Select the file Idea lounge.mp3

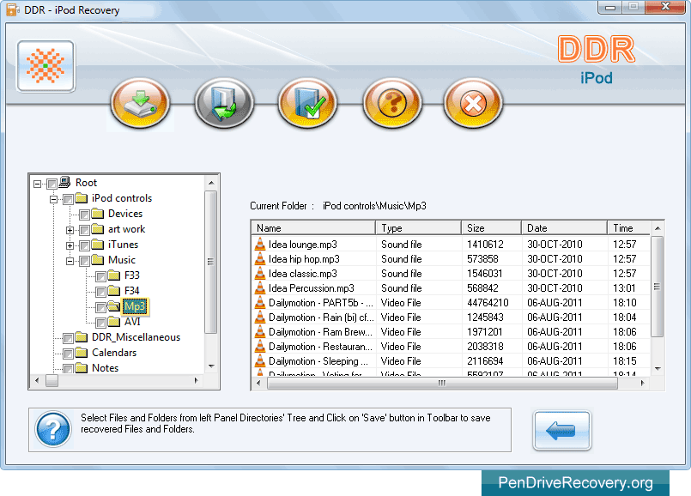303,244
